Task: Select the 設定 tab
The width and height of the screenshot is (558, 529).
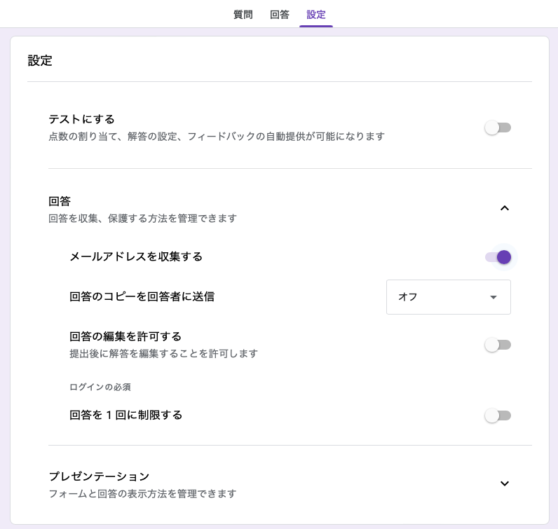Action: [316, 15]
